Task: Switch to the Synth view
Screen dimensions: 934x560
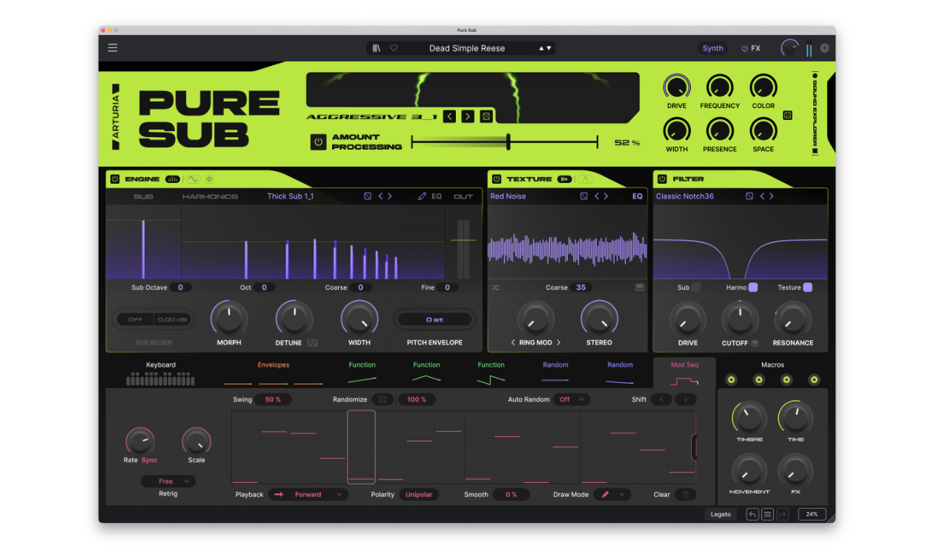Action: coord(713,48)
